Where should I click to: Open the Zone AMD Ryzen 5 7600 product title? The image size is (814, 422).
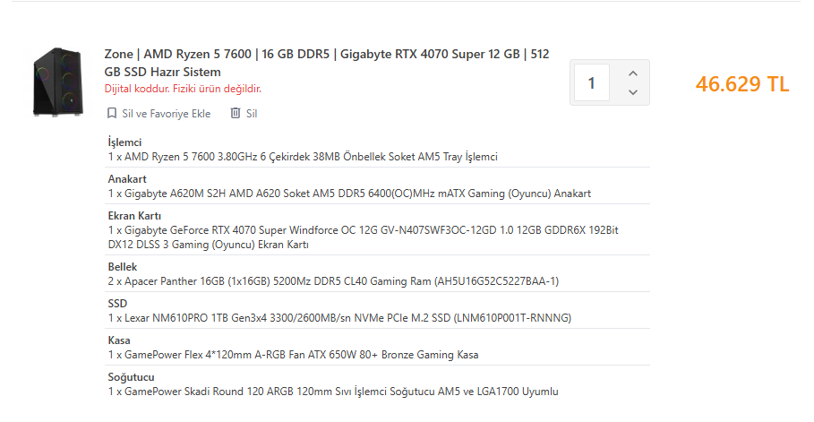click(327, 63)
